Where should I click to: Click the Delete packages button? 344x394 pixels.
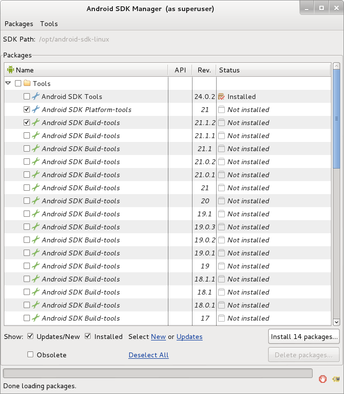coord(304,355)
